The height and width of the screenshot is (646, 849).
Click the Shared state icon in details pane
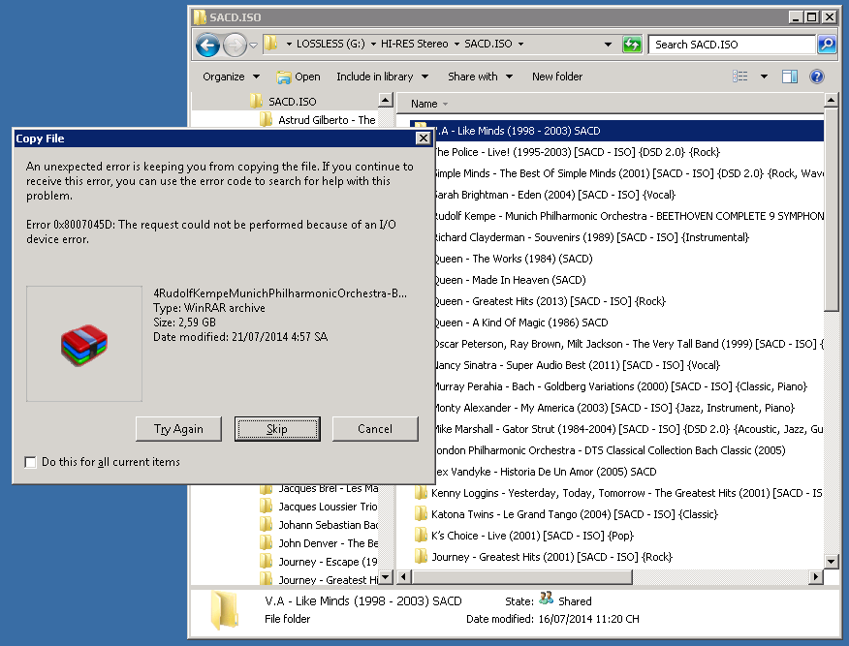click(546, 599)
